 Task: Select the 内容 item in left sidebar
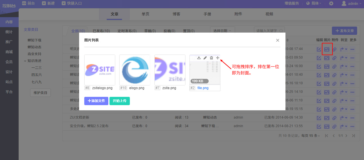(9, 22)
